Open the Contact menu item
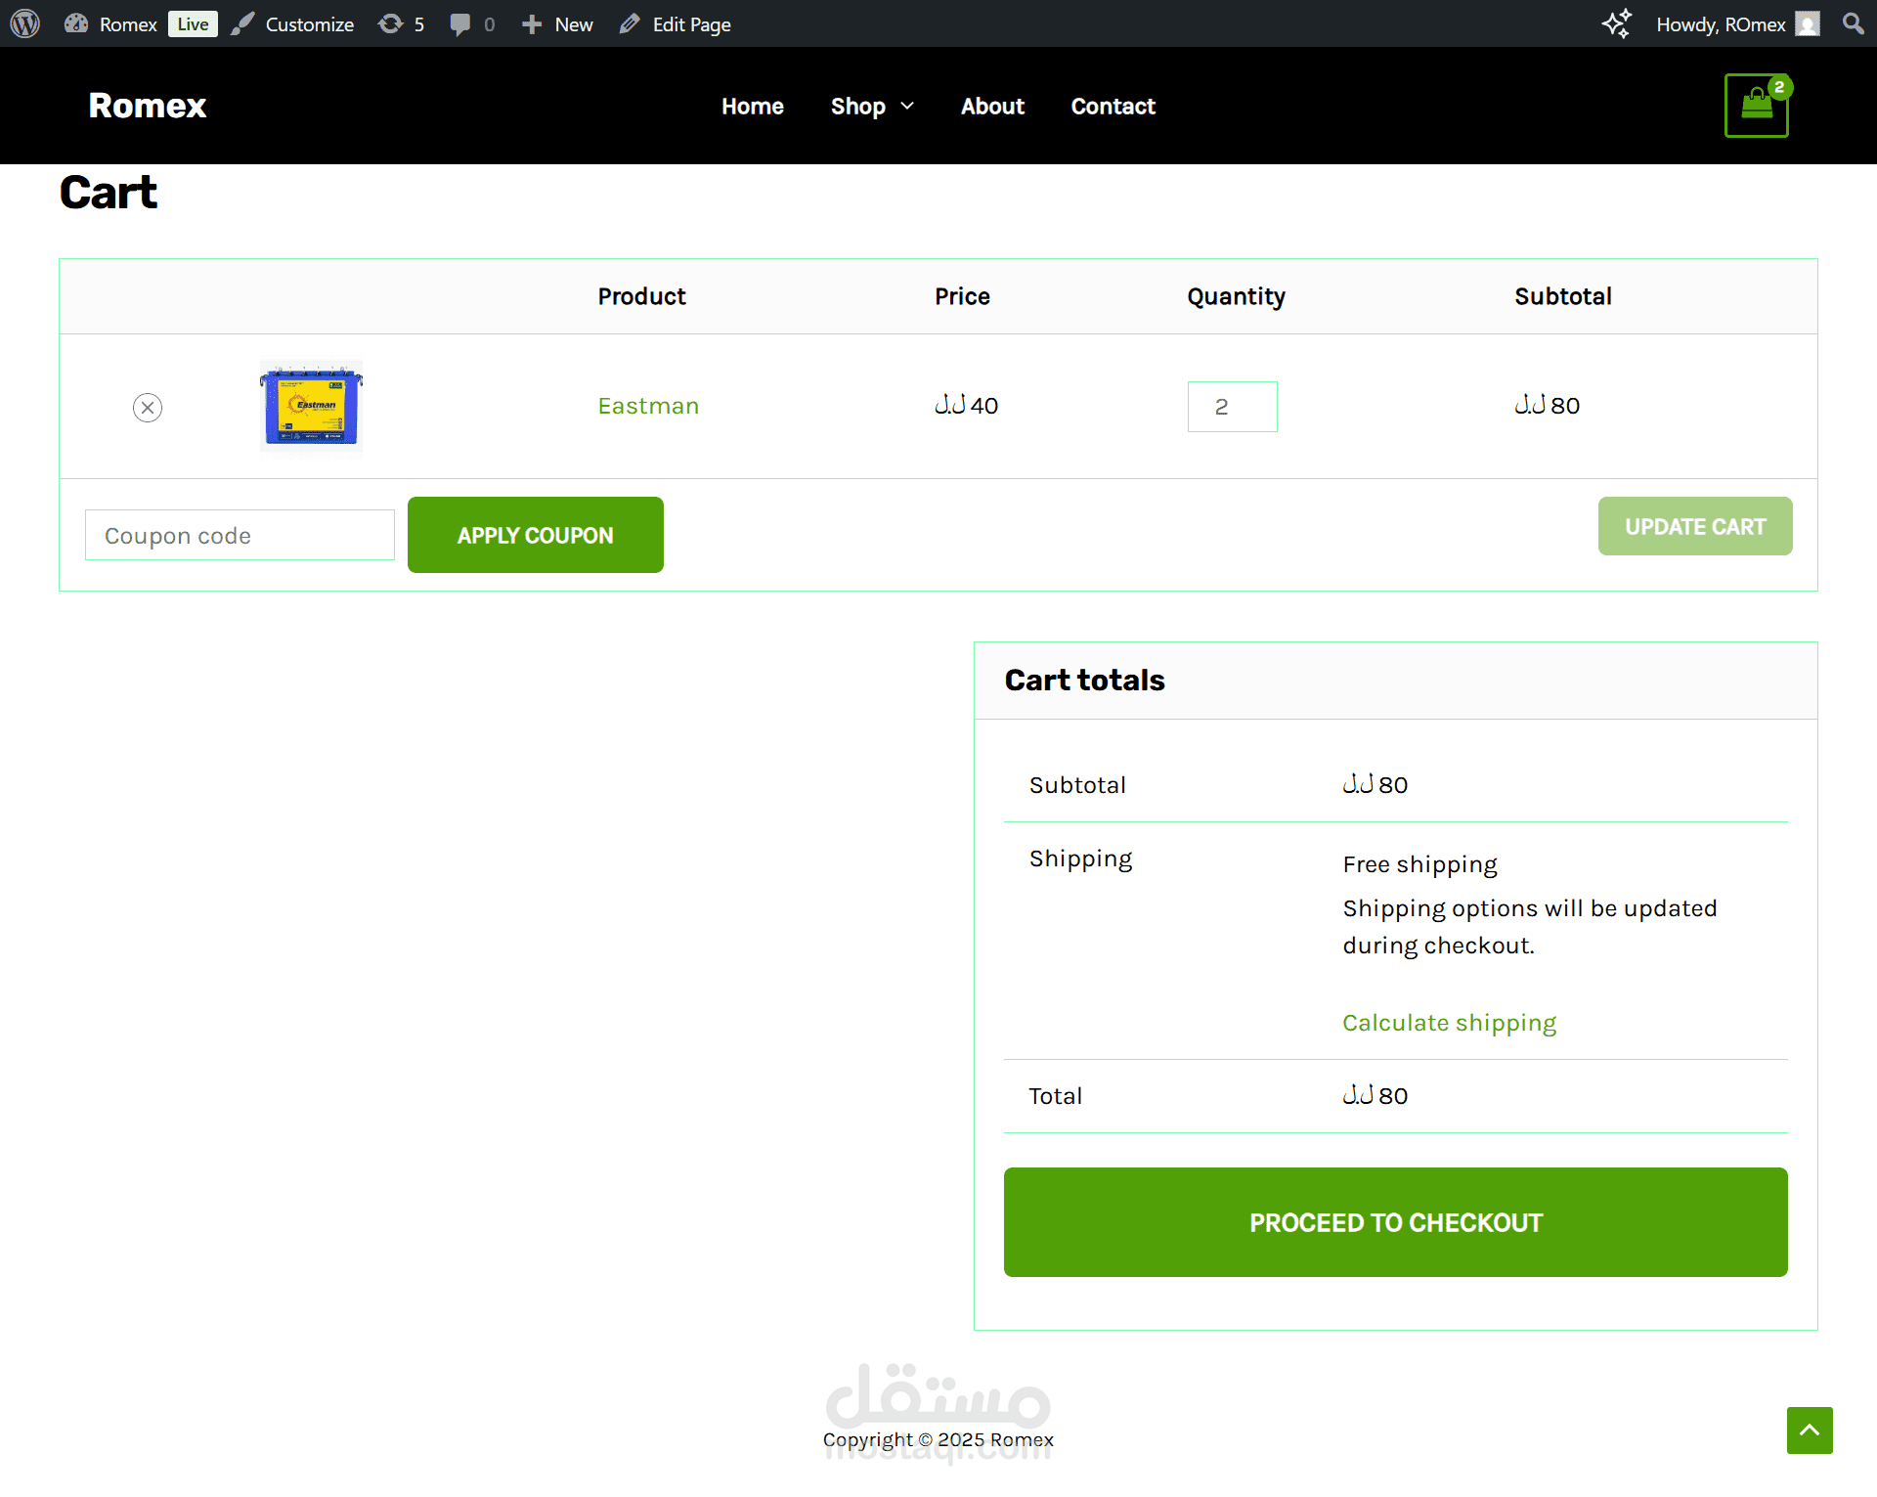 (1113, 106)
